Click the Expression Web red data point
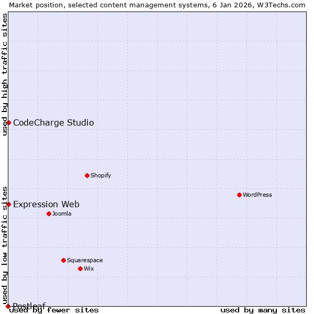The image size is (314, 314). coord(8,204)
